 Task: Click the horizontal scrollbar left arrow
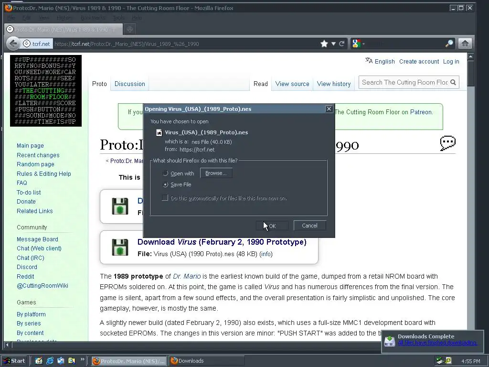point(8,345)
